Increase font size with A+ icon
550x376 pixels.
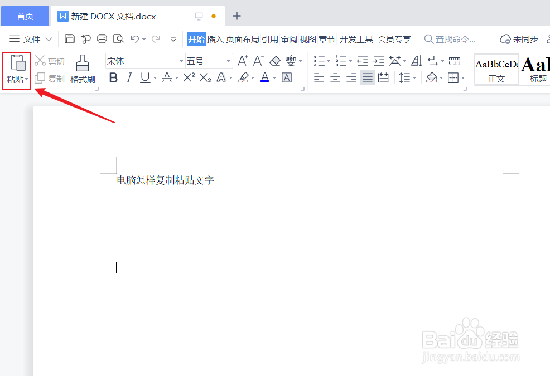(243, 61)
